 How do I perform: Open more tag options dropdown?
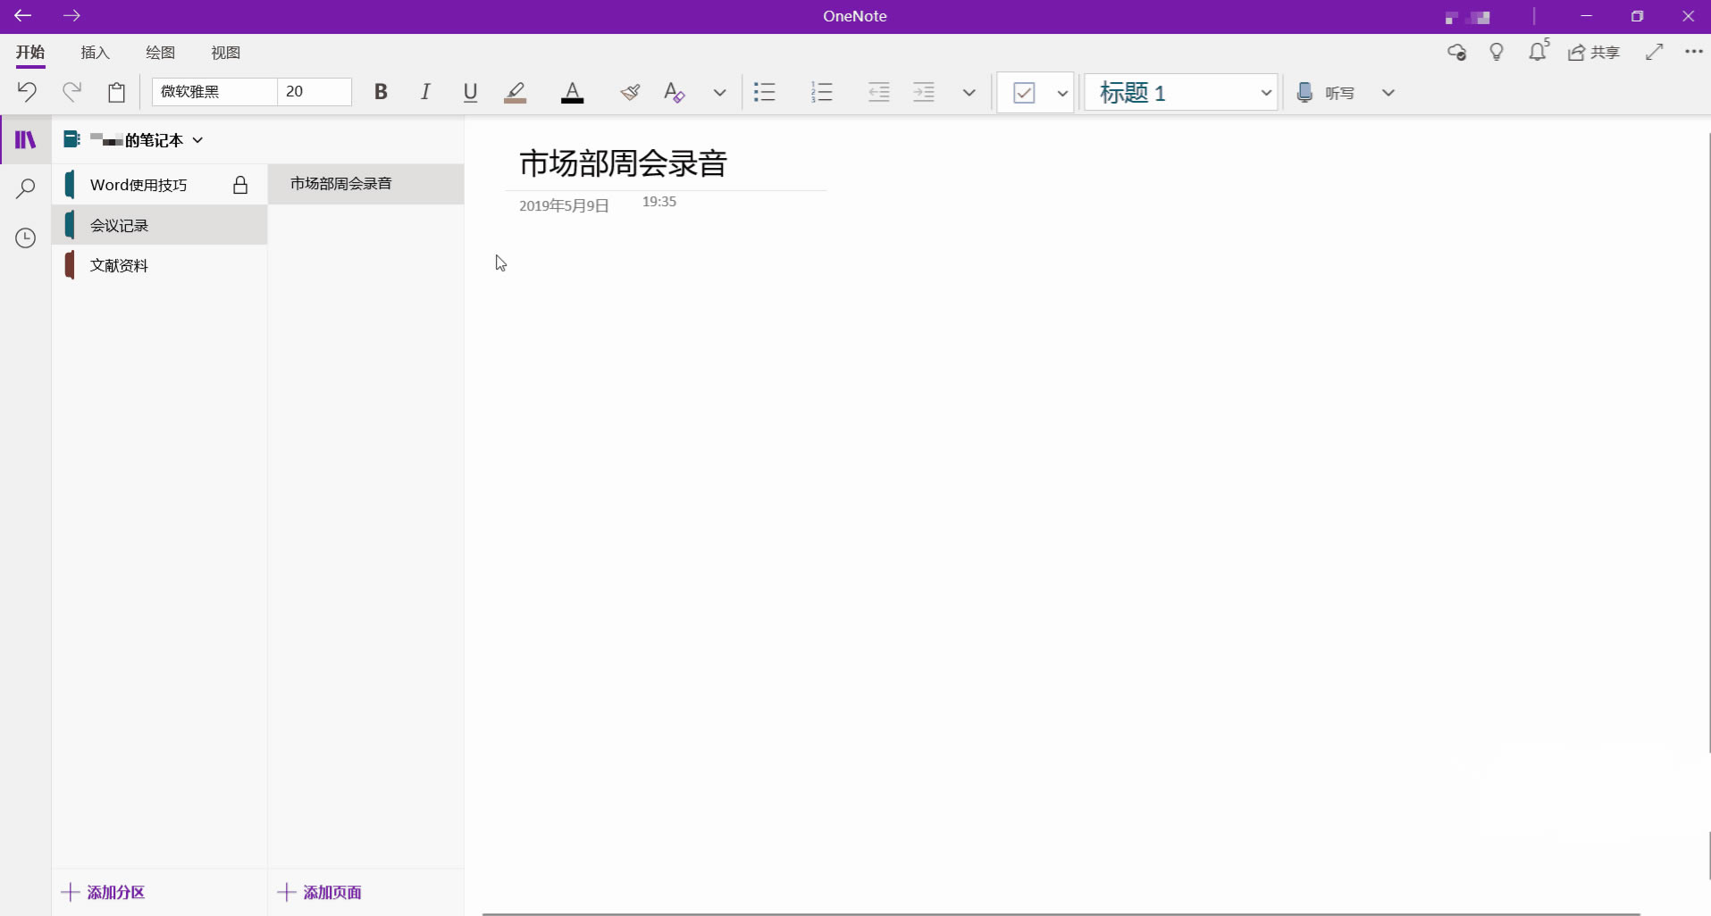tap(1062, 92)
